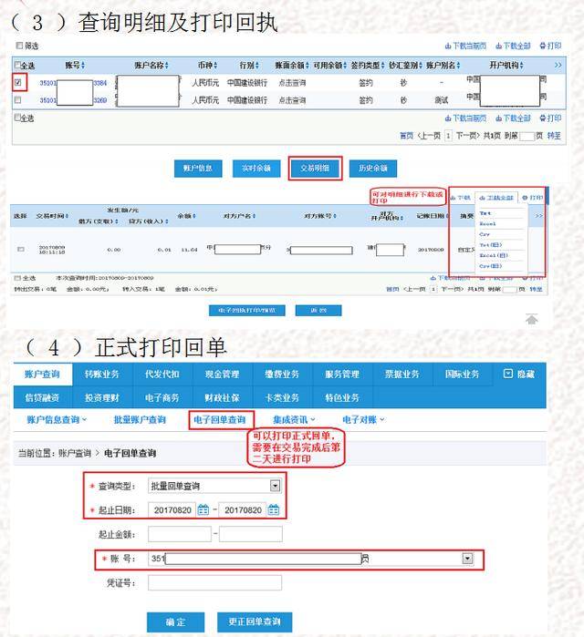Screen dimensions: 584x637
Task: Choose Excel download format
Action: (x=487, y=224)
